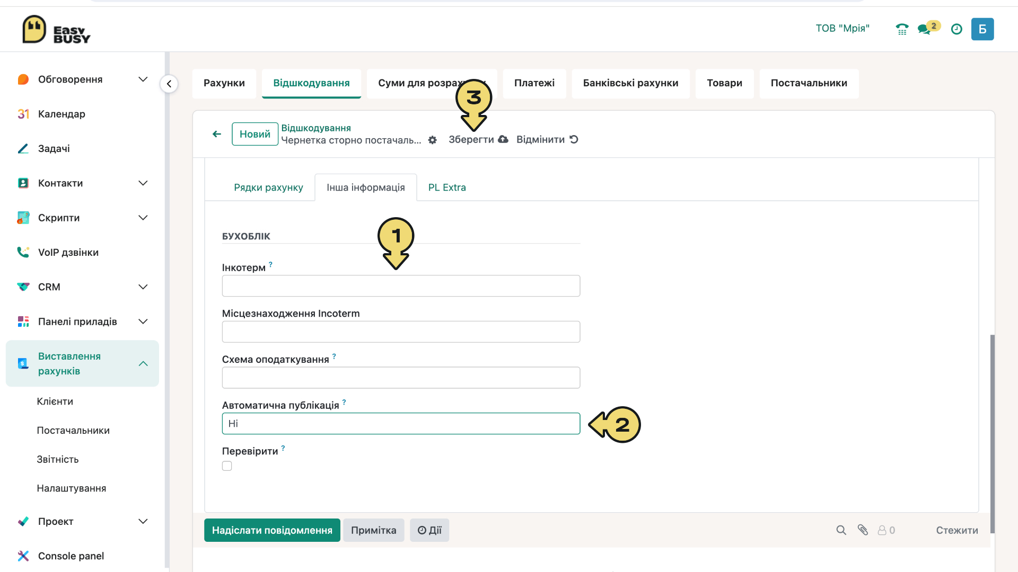Viewport: 1018px width, 572px height.
Task: Expand Обговорення chevron
Action: [143, 79]
